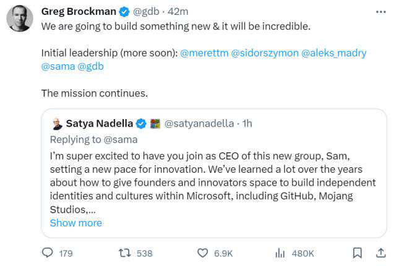Viewport: 396px width, 266px height.
Task: Open Satya Nadella's small avatar
Action: (x=56, y=123)
